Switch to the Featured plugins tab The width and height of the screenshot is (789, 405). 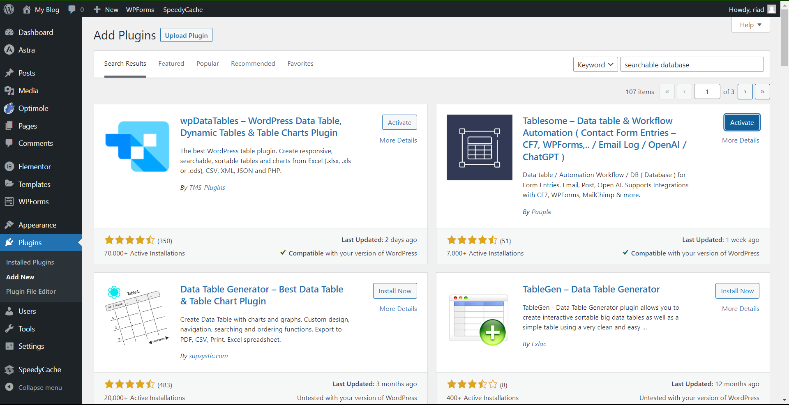(x=171, y=63)
